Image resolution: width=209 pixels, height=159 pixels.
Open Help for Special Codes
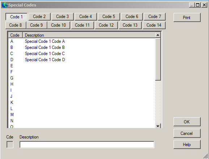tap(187, 144)
